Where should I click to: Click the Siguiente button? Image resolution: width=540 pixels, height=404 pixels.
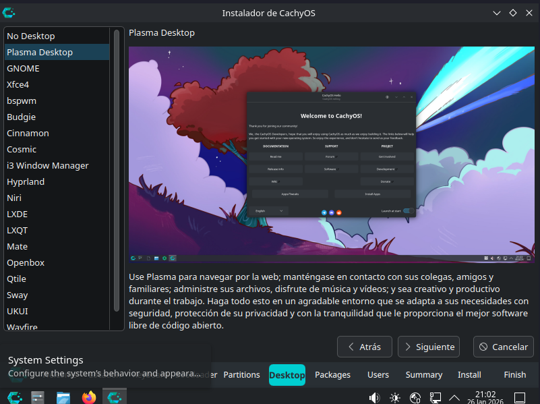[x=428, y=347]
